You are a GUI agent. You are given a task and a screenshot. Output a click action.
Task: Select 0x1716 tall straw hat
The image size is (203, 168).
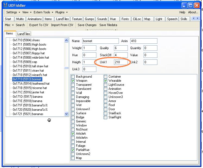click(30, 66)
